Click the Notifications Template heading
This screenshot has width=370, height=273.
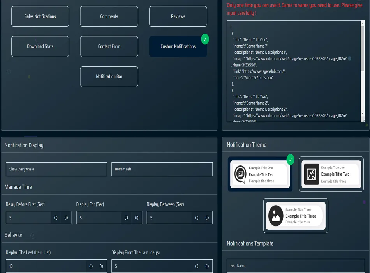(250, 243)
